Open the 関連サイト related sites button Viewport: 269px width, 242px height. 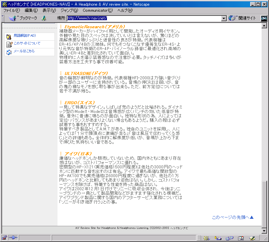(242, 18)
